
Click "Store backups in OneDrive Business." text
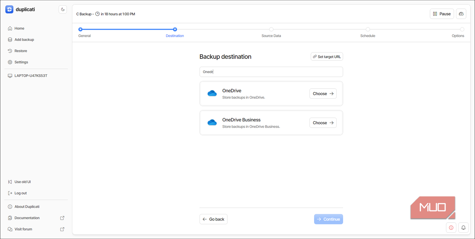[251, 126]
